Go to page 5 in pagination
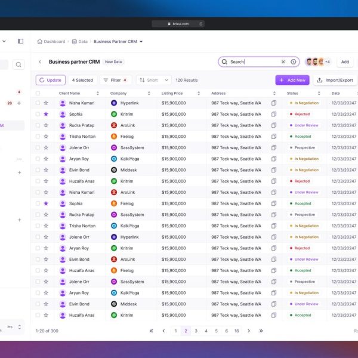The image size is (358, 358). point(216,331)
